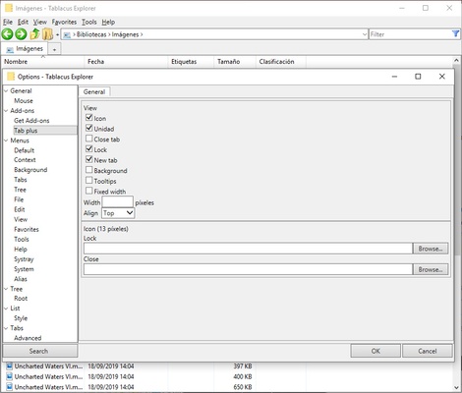Select Favorites under Menus in tree
The image size is (462, 393).
click(x=27, y=229)
